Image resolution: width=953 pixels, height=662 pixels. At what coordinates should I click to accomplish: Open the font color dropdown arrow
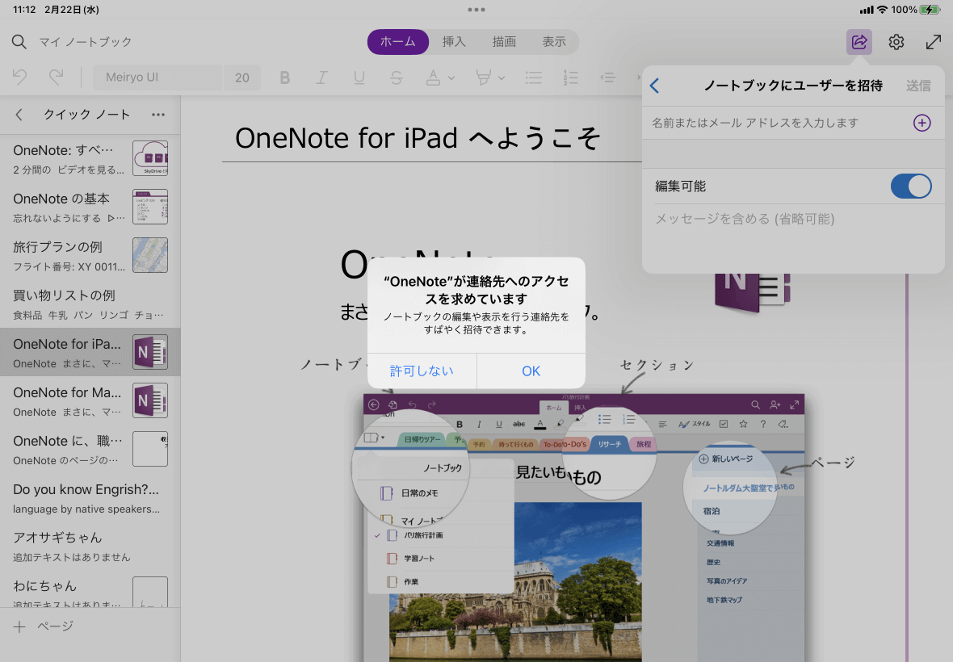[x=451, y=78]
